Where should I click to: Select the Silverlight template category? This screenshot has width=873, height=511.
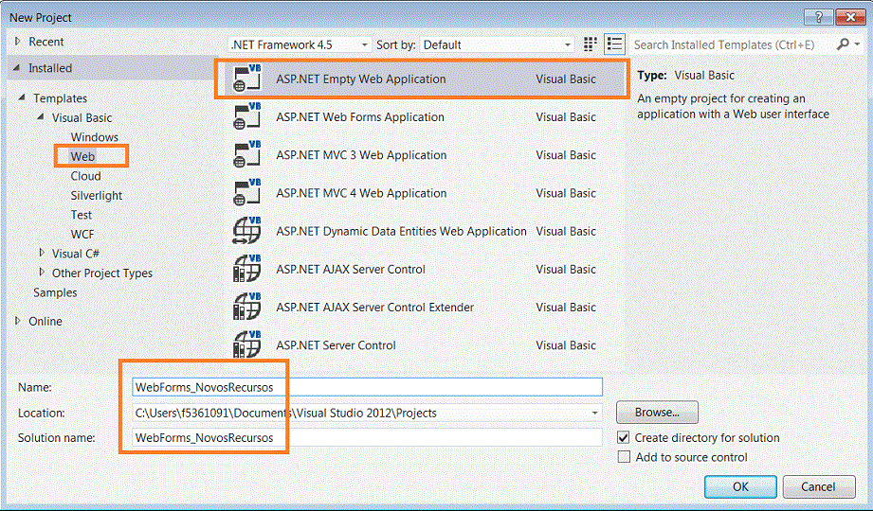[x=97, y=195]
